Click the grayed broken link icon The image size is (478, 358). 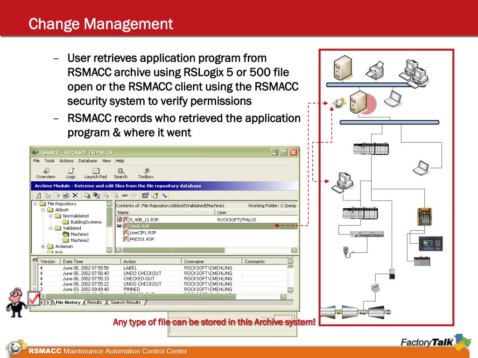click(133, 195)
